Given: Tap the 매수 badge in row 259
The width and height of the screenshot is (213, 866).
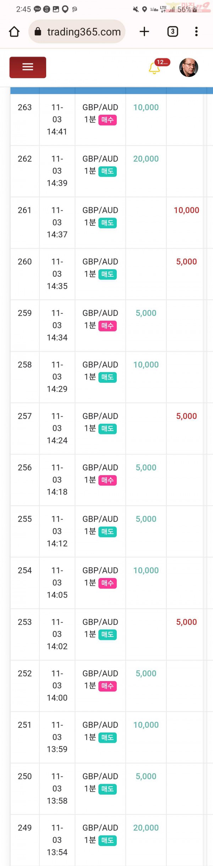Looking at the screenshot, I should click(107, 326).
